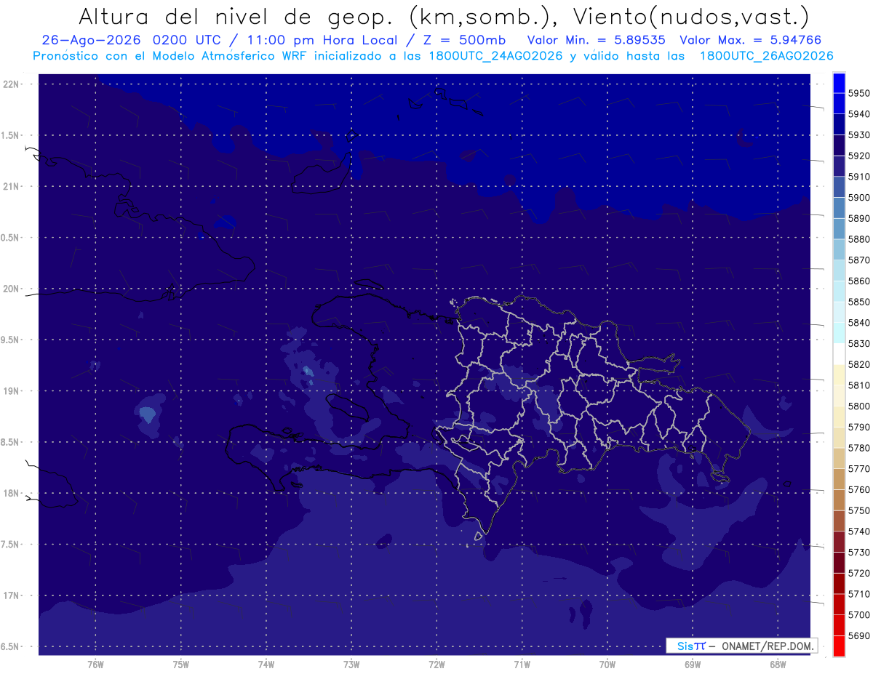Click the "Valor Min. = 5.89535" text
The height and width of the screenshot is (674, 873).
(597, 40)
